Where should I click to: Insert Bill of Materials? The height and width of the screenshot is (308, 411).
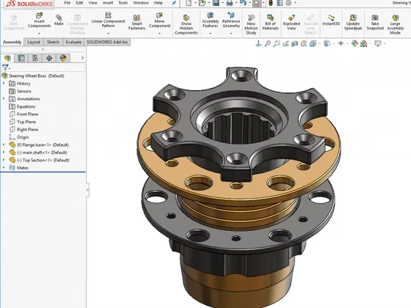(x=270, y=22)
